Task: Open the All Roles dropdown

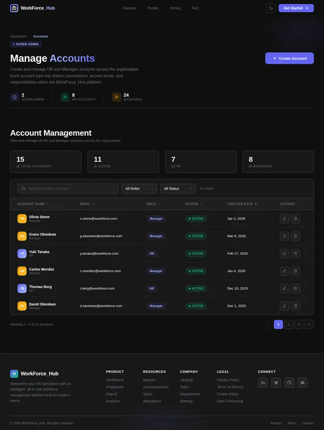Action: (x=139, y=188)
